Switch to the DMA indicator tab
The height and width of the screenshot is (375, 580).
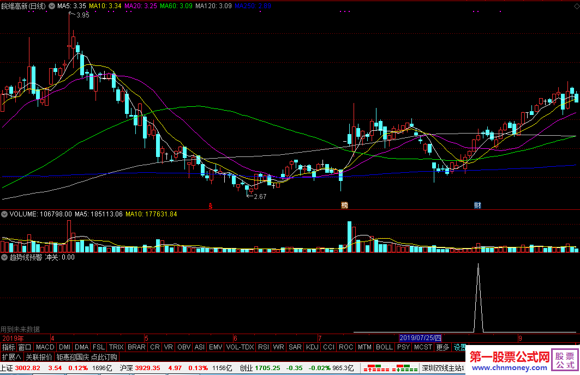[82, 347]
